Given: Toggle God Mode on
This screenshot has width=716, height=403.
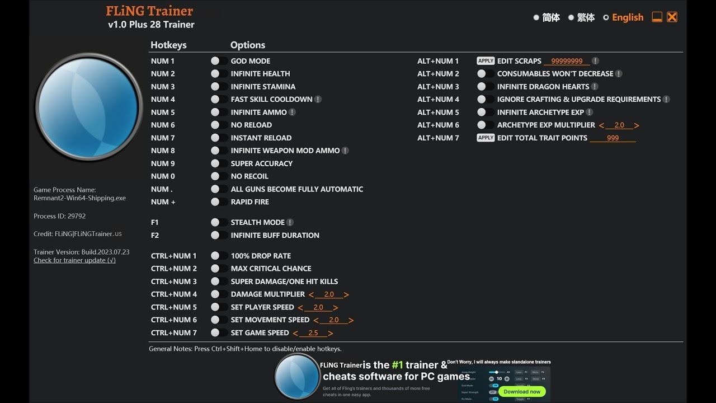Looking at the screenshot, I should 219,61.
